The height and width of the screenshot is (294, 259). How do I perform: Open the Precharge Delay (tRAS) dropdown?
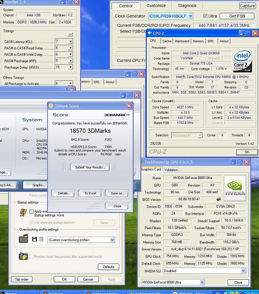point(71,67)
